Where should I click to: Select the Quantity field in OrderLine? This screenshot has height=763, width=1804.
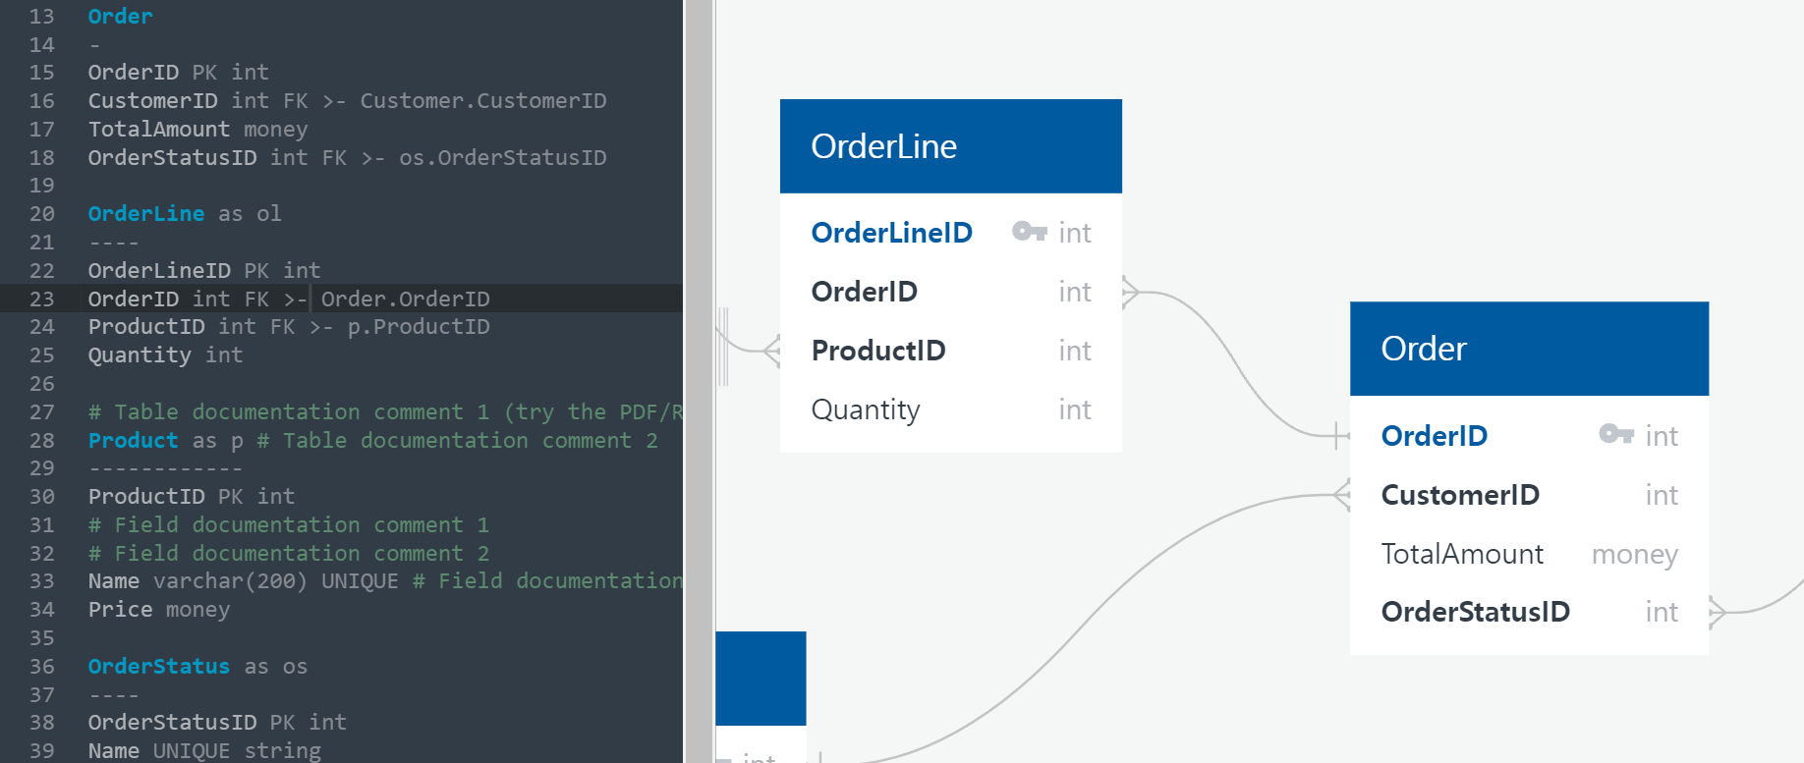click(x=951, y=409)
